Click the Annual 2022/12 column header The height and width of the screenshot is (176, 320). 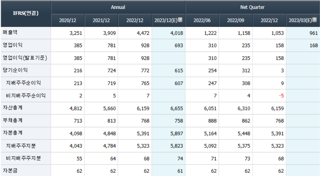[135, 20]
